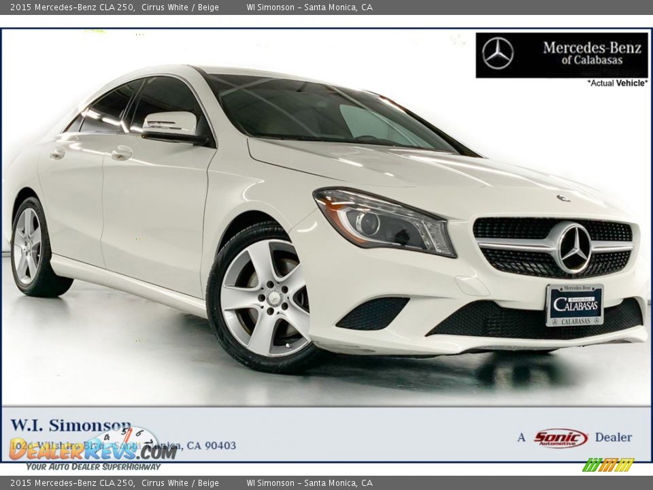Click the rear alloy wheel
This screenshot has height=490, width=653.
[28, 246]
